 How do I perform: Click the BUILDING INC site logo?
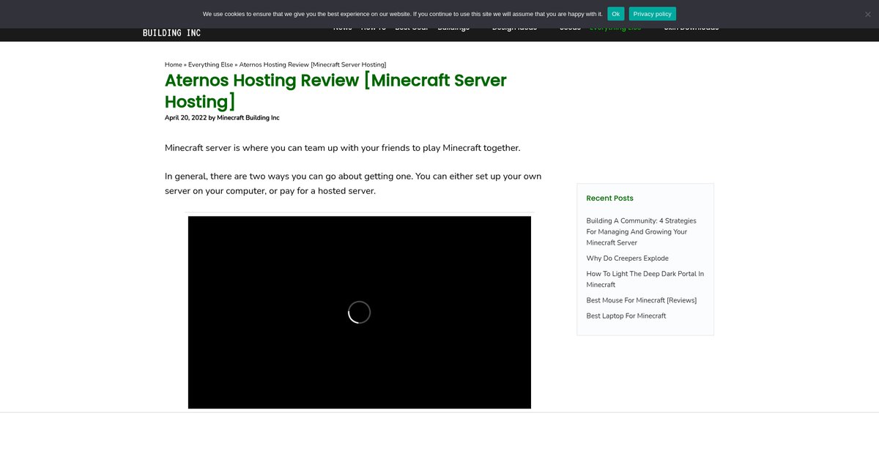point(171,33)
